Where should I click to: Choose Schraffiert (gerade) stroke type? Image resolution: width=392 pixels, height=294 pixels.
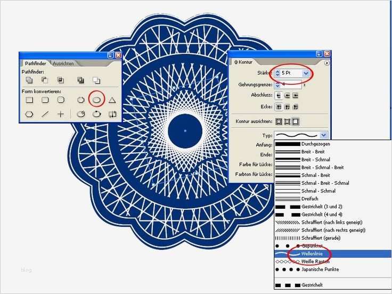(x=332, y=238)
